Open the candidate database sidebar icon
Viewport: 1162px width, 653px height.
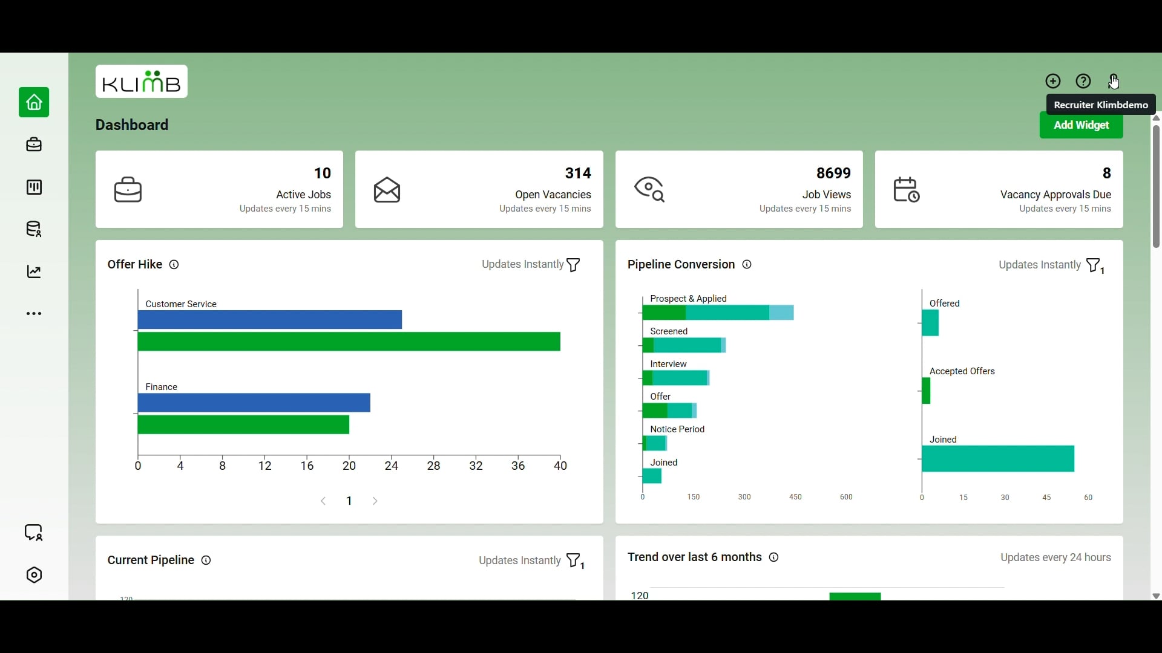point(34,230)
